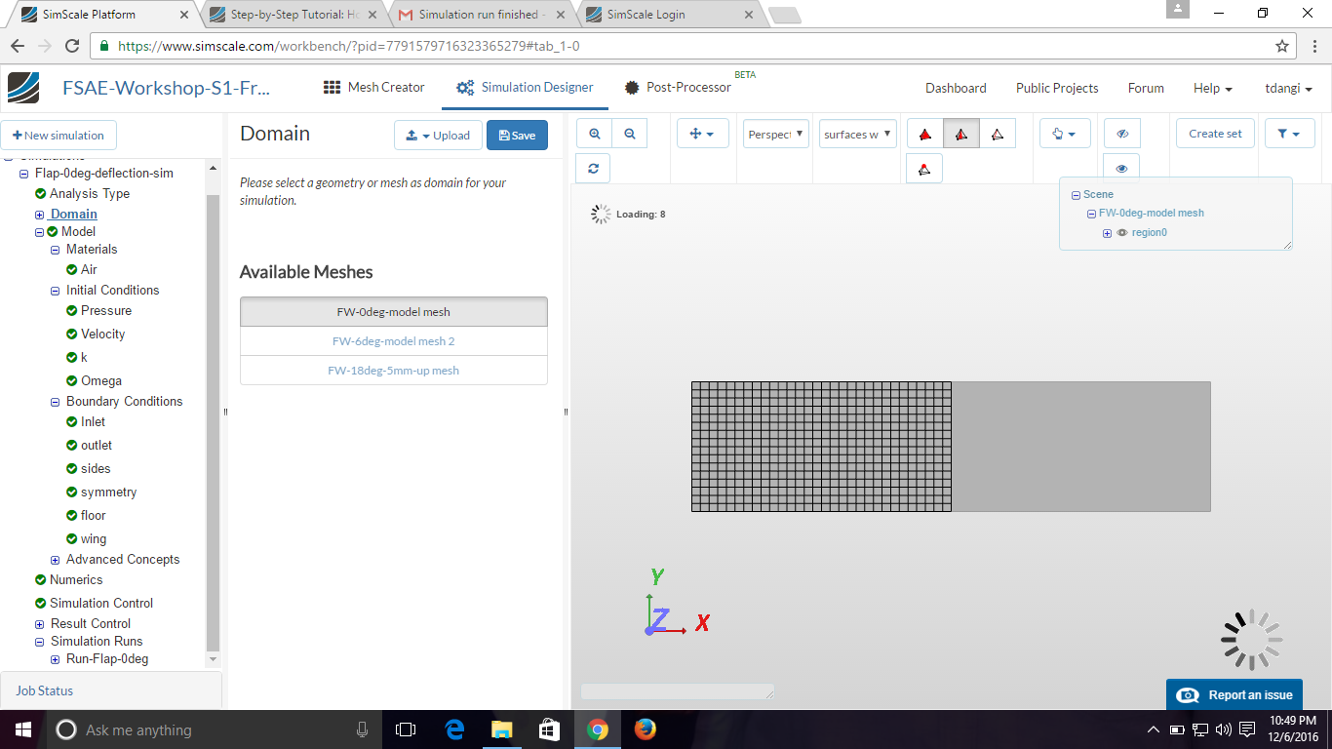This screenshot has width=1332, height=749.
Task: Go to Public Projects
Action: [1057, 88]
